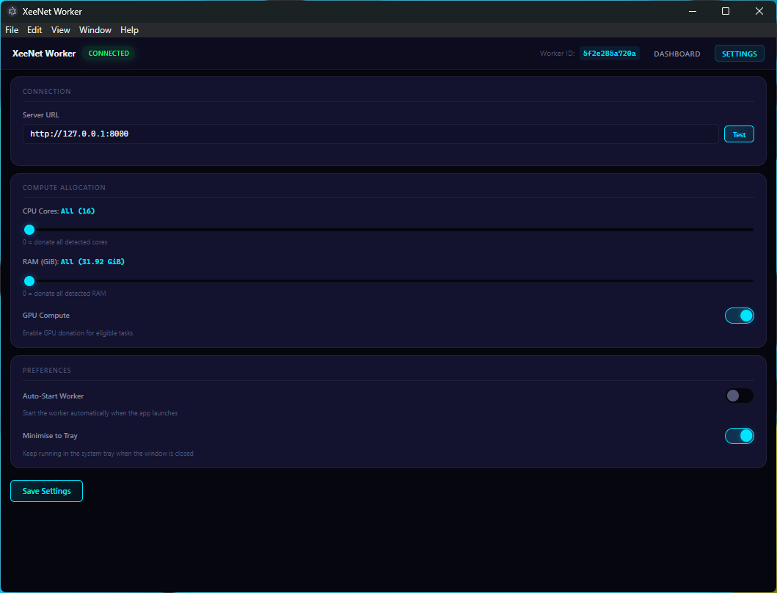Viewport: 777px width, 593px height.
Task: Minimize the XeeNet Worker window
Action: (x=692, y=11)
